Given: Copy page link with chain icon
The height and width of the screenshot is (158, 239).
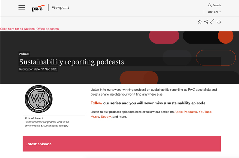Looking at the screenshot, I should tap(212, 21).
